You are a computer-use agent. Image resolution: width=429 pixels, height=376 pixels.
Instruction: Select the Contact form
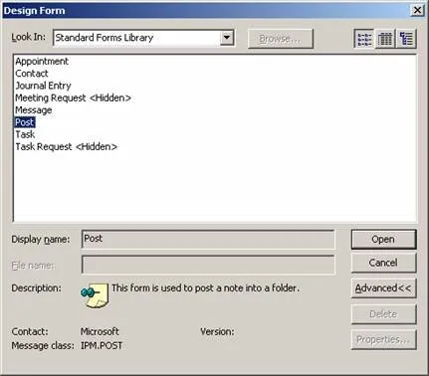pyautogui.click(x=32, y=74)
